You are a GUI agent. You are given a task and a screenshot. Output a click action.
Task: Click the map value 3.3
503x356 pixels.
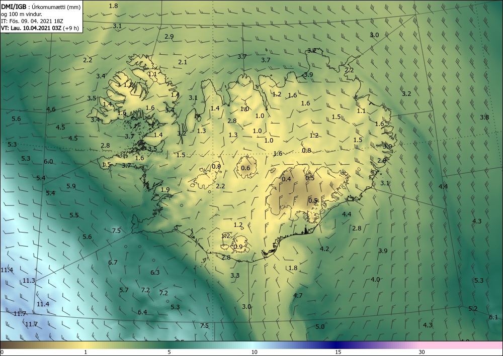235,275
